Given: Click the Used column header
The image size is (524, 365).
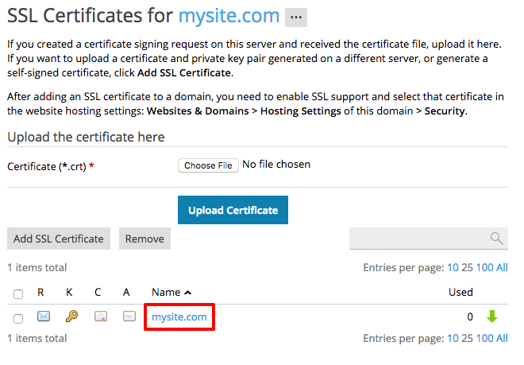Looking at the screenshot, I should point(460,293).
